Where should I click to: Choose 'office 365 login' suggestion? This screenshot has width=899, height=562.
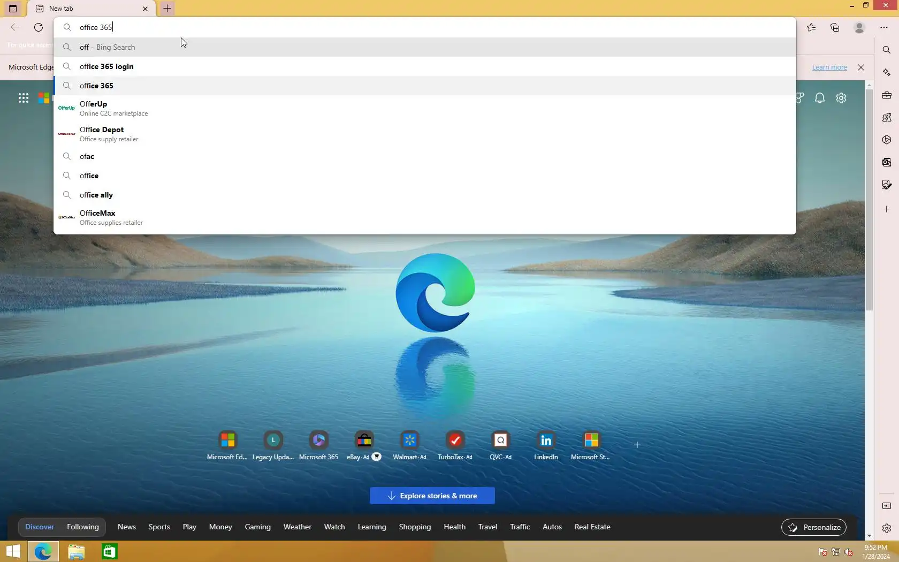pyautogui.click(x=425, y=66)
